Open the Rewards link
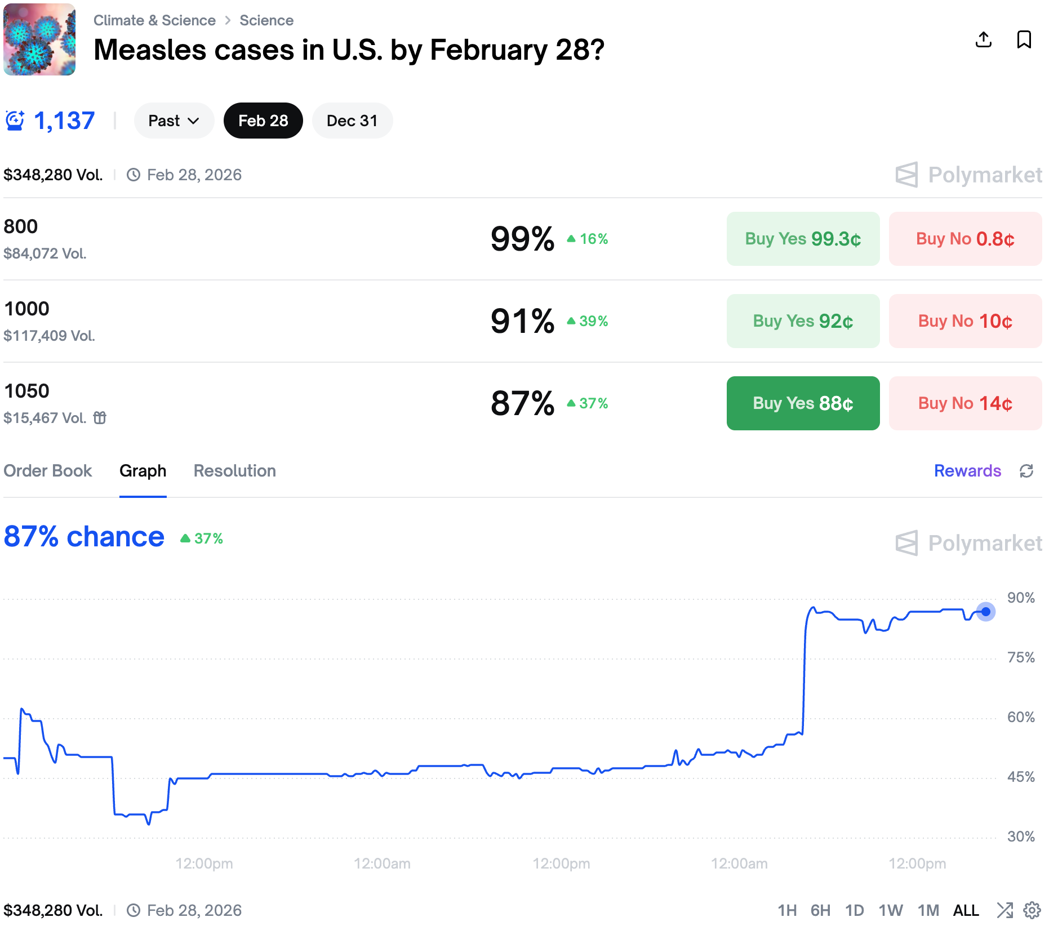The height and width of the screenshot is (926, 1049). click(967, 471)
